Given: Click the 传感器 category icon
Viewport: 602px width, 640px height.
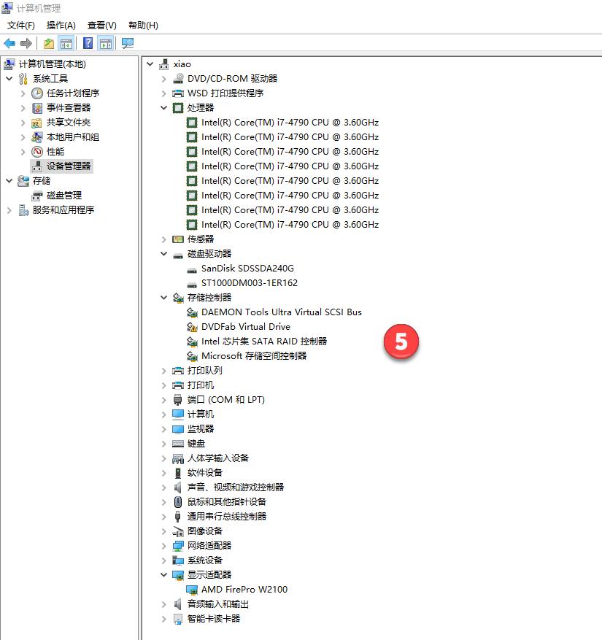Looking at the screenshot, I should tap(178, 239).
